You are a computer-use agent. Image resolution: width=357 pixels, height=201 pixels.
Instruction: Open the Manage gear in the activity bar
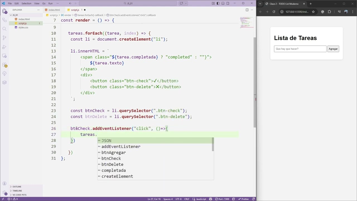coord(4,193)
